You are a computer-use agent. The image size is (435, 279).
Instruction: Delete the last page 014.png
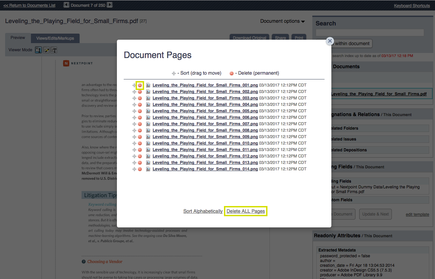tap(140, 169)
